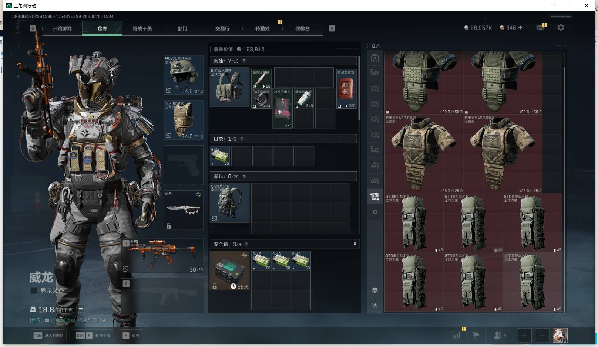Toggle the 显示装备 checkbox
This screenshot has width=598, height=347.
click(34, 290)
